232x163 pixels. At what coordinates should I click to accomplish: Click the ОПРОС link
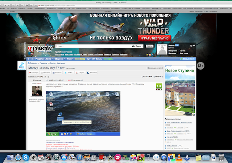158,77
